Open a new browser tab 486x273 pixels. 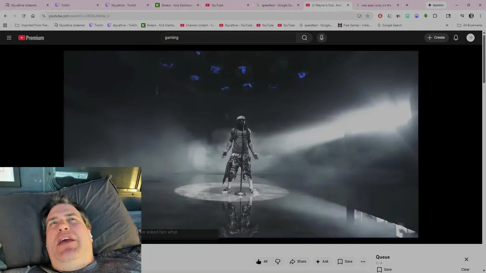click(407, 5)
